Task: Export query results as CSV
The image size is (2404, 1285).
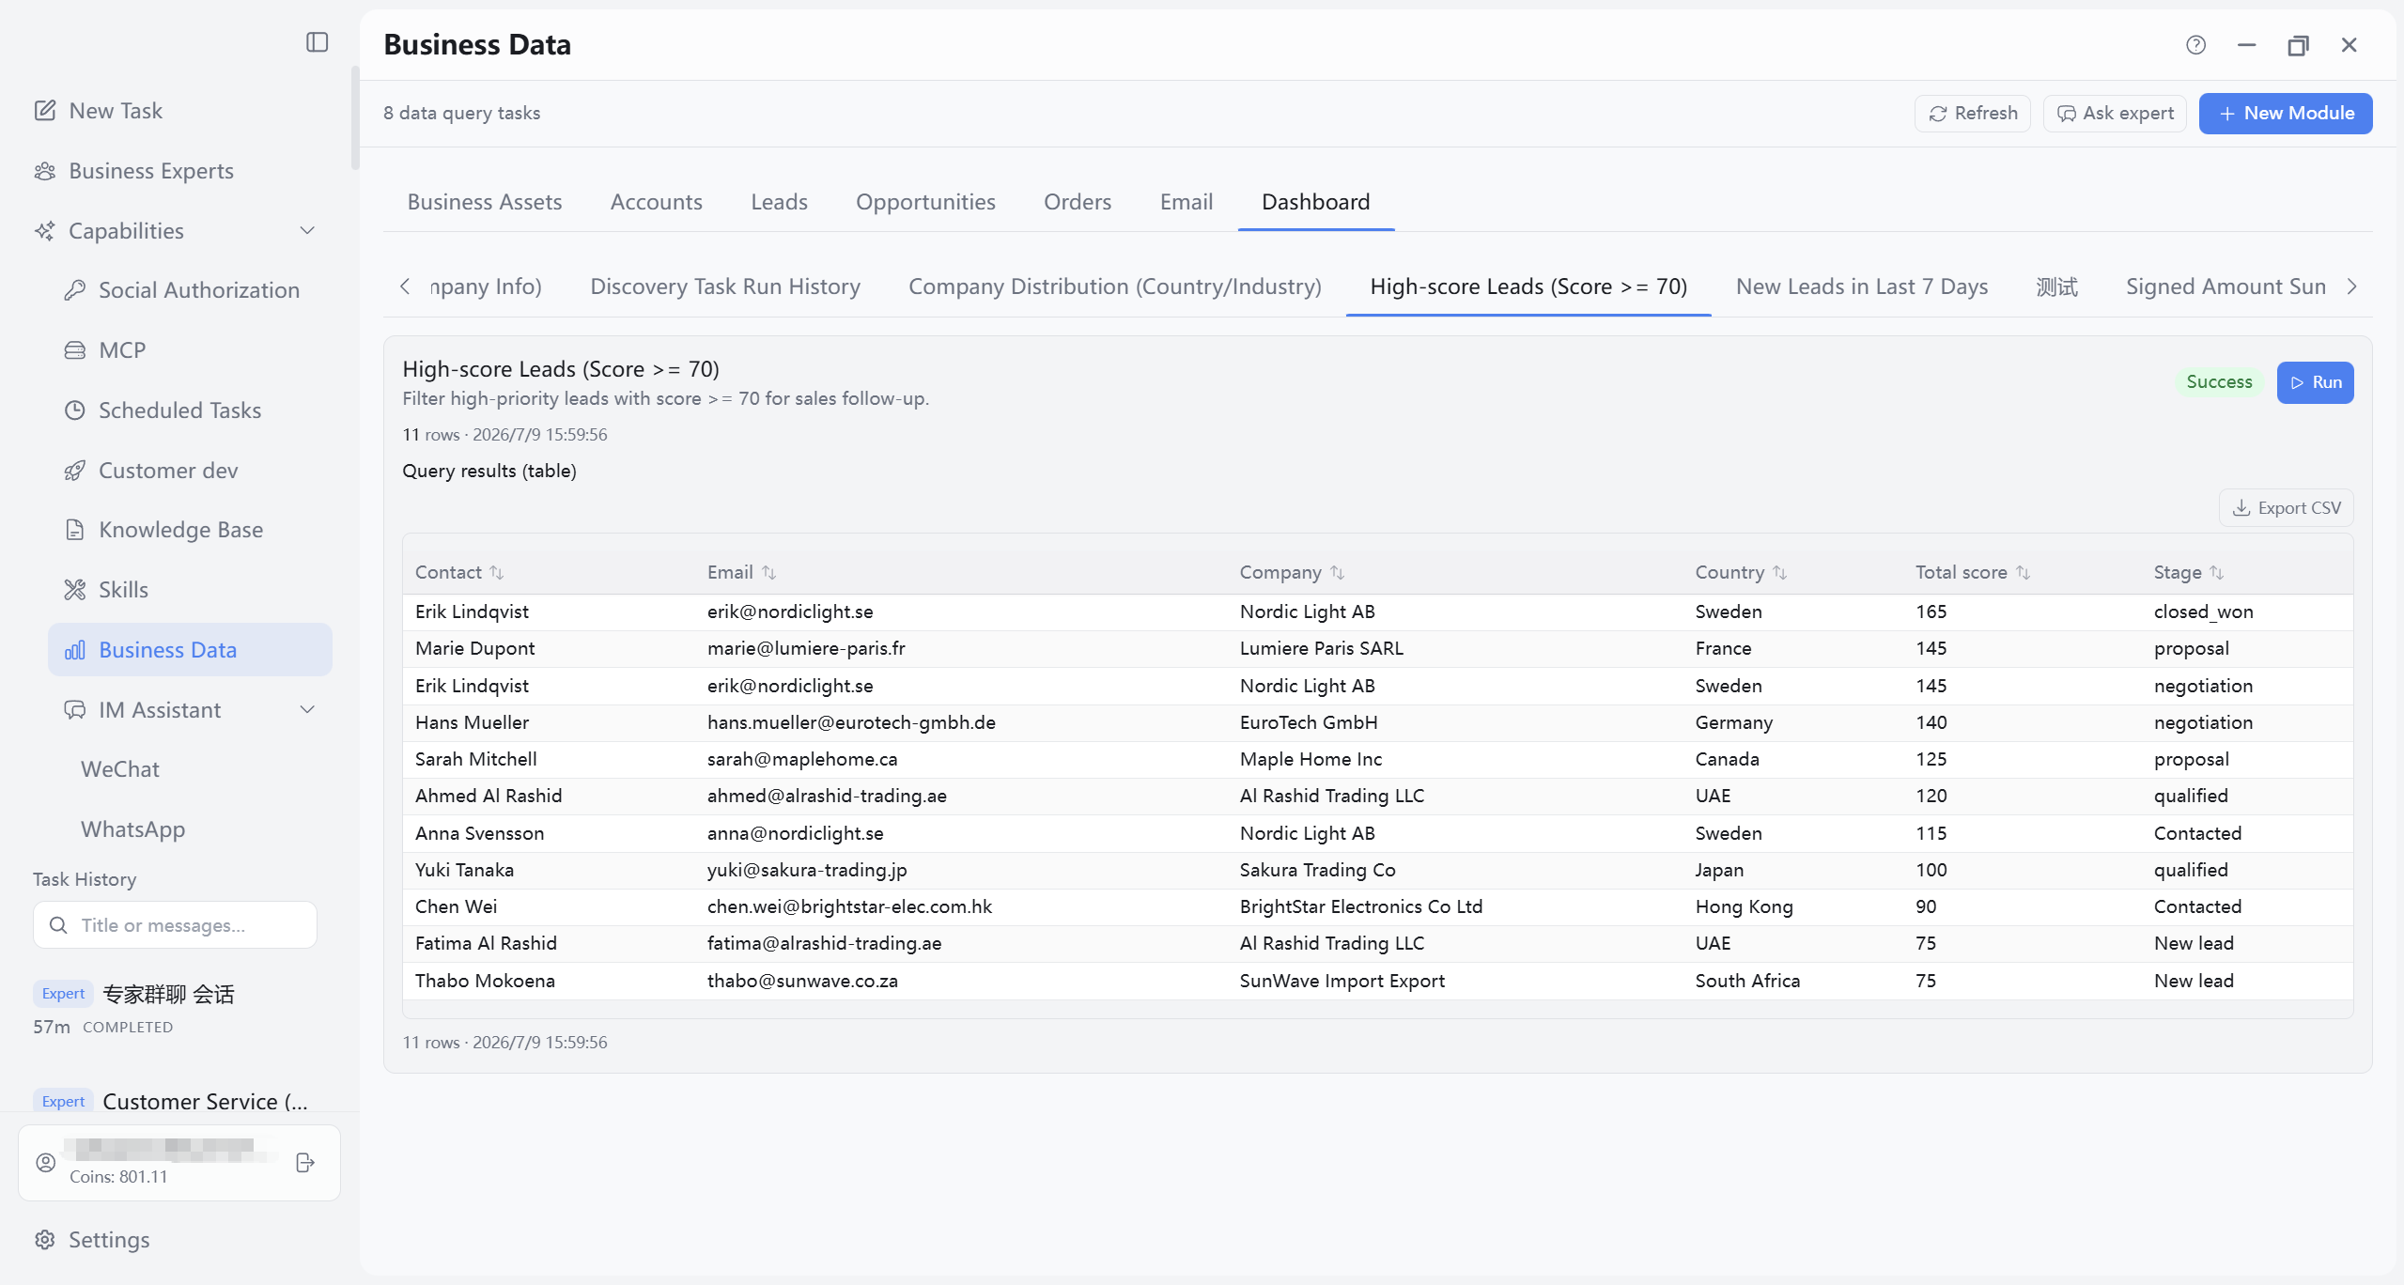Action: click(x=2286, y=508)
